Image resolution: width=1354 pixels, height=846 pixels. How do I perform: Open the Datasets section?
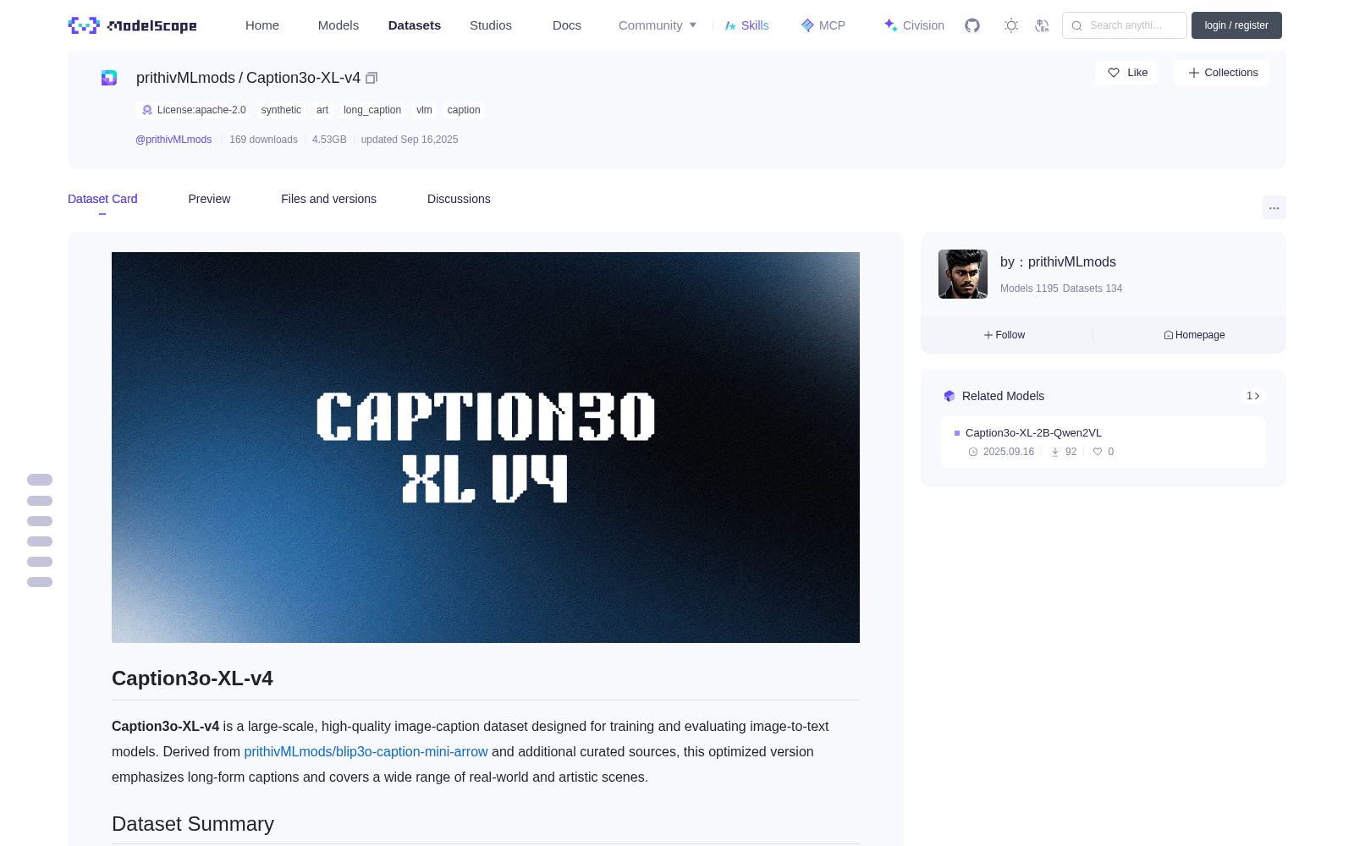(415, 25)
